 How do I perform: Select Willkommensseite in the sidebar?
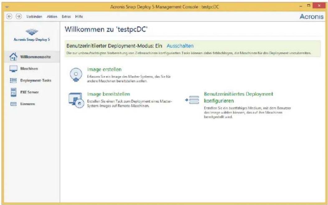tap(32, 57)
